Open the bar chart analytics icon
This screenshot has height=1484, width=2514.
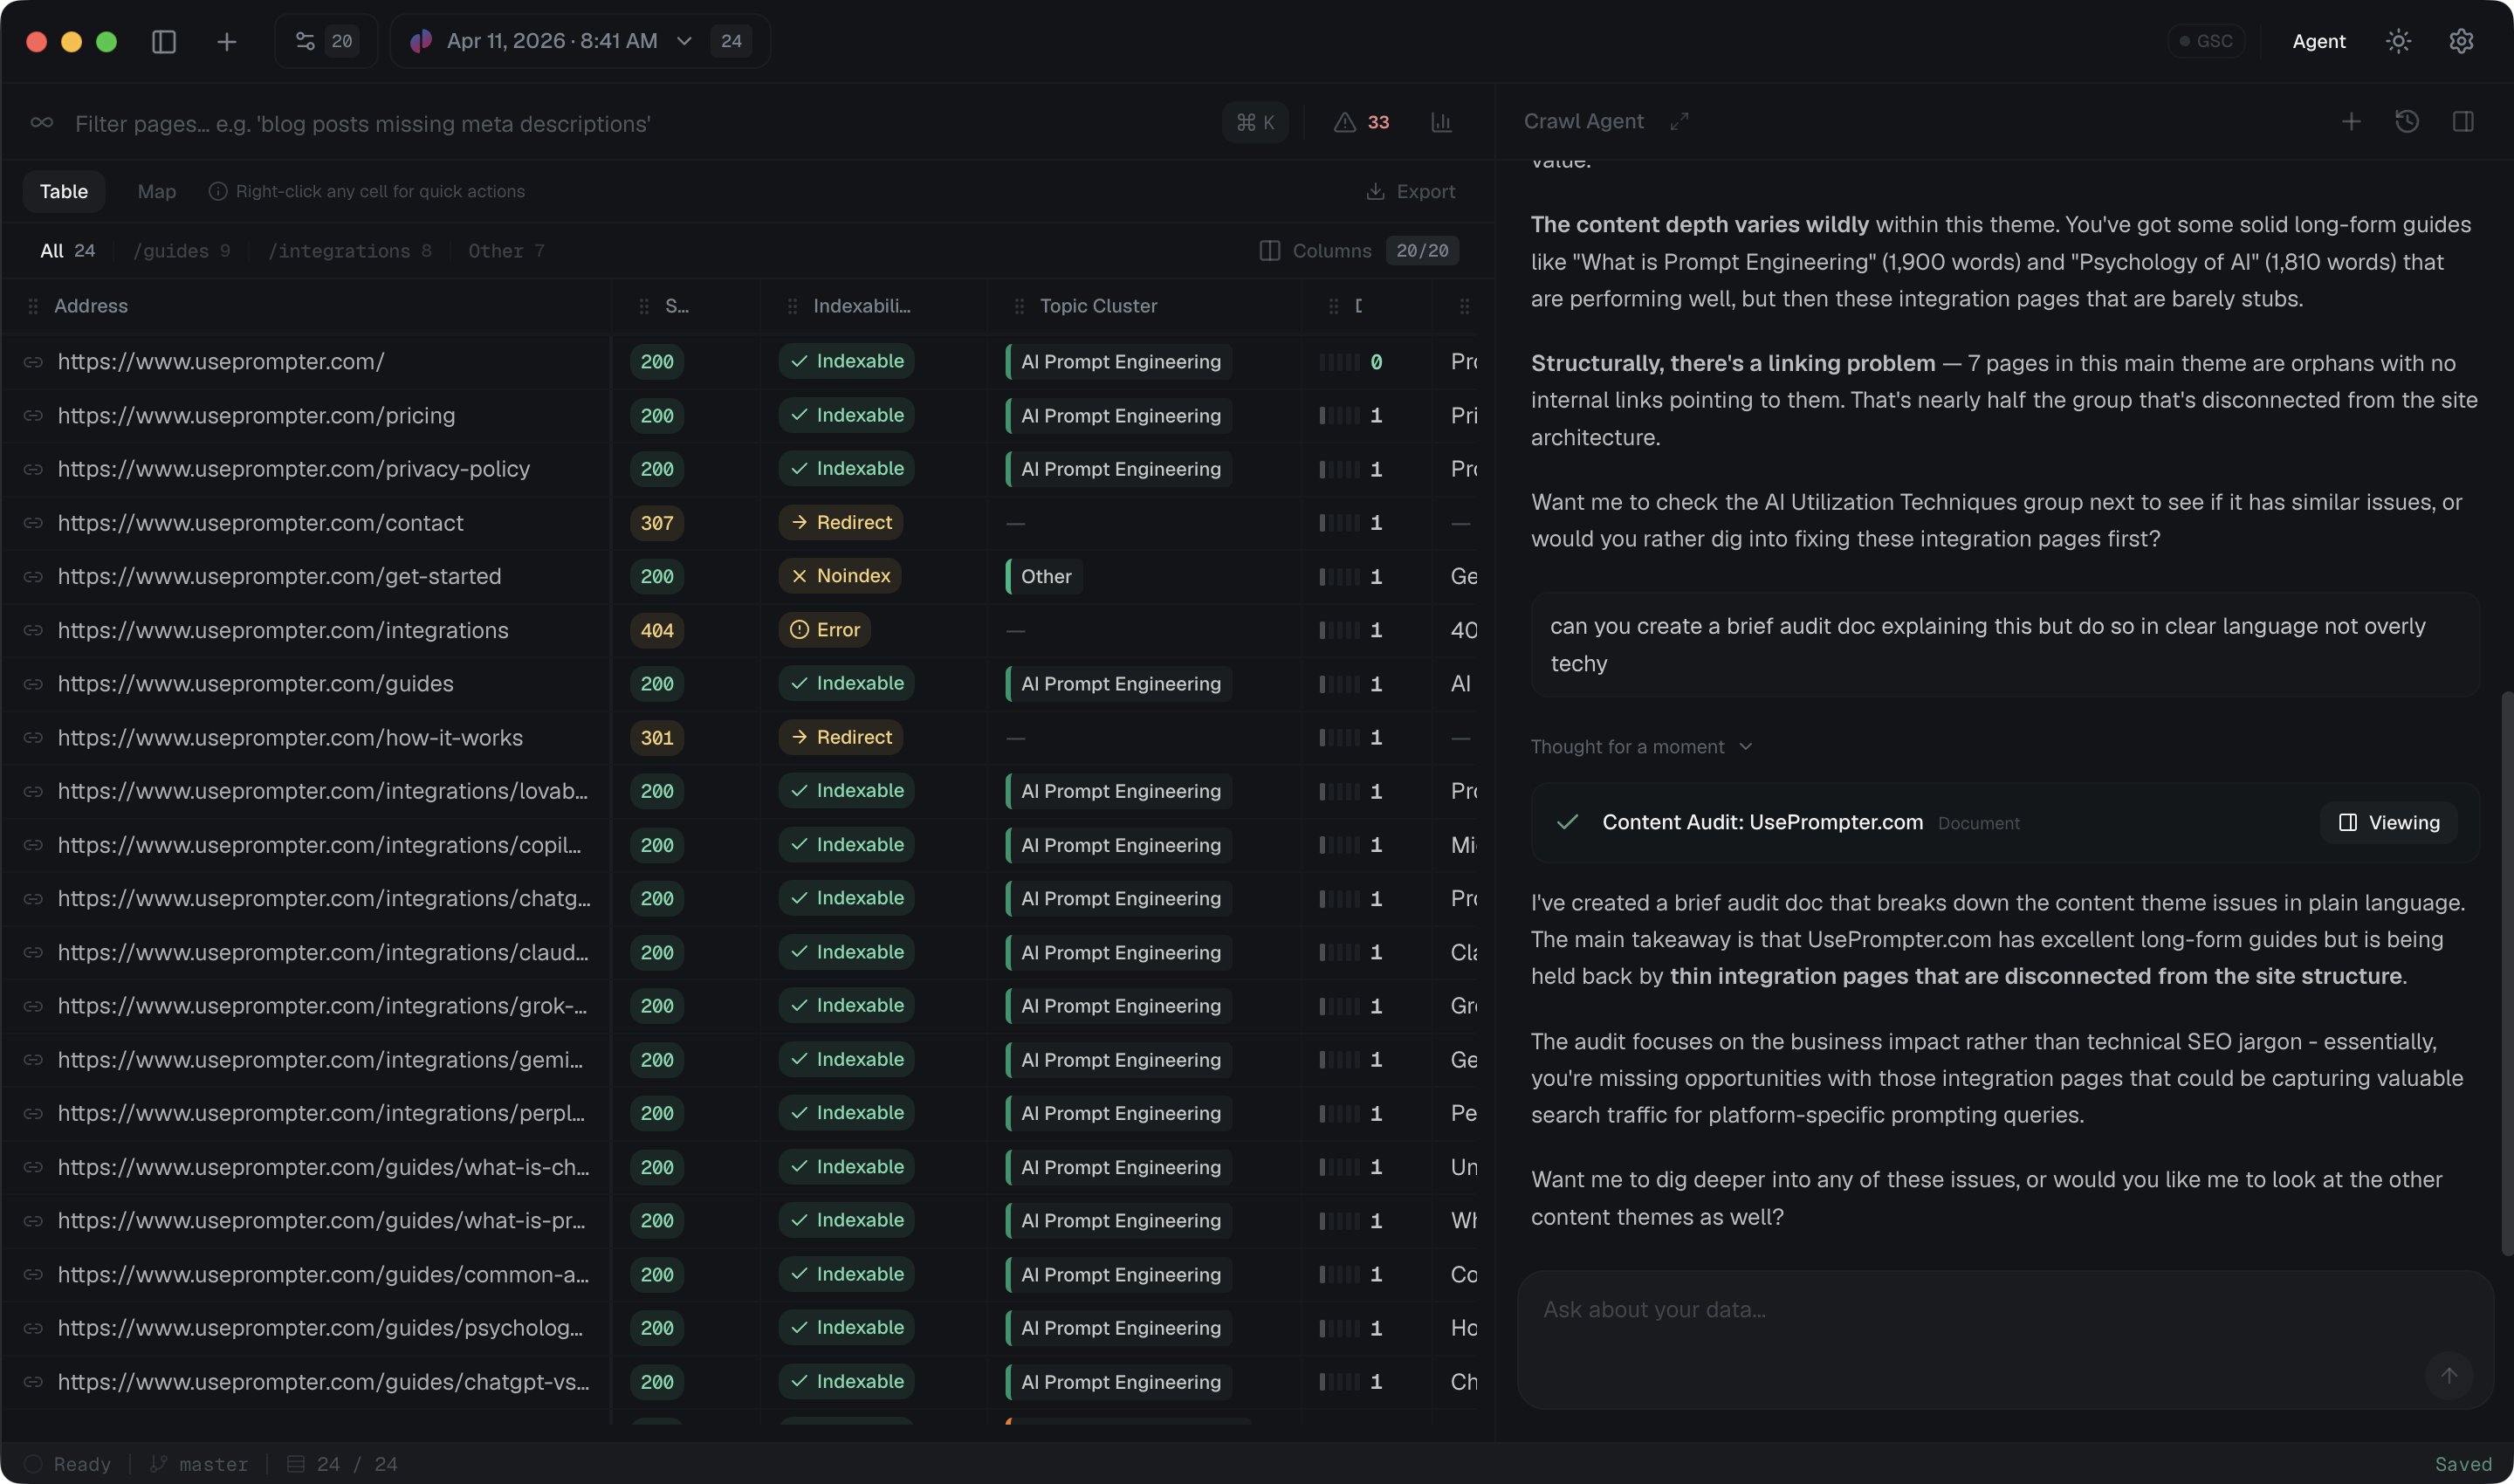1441,122
